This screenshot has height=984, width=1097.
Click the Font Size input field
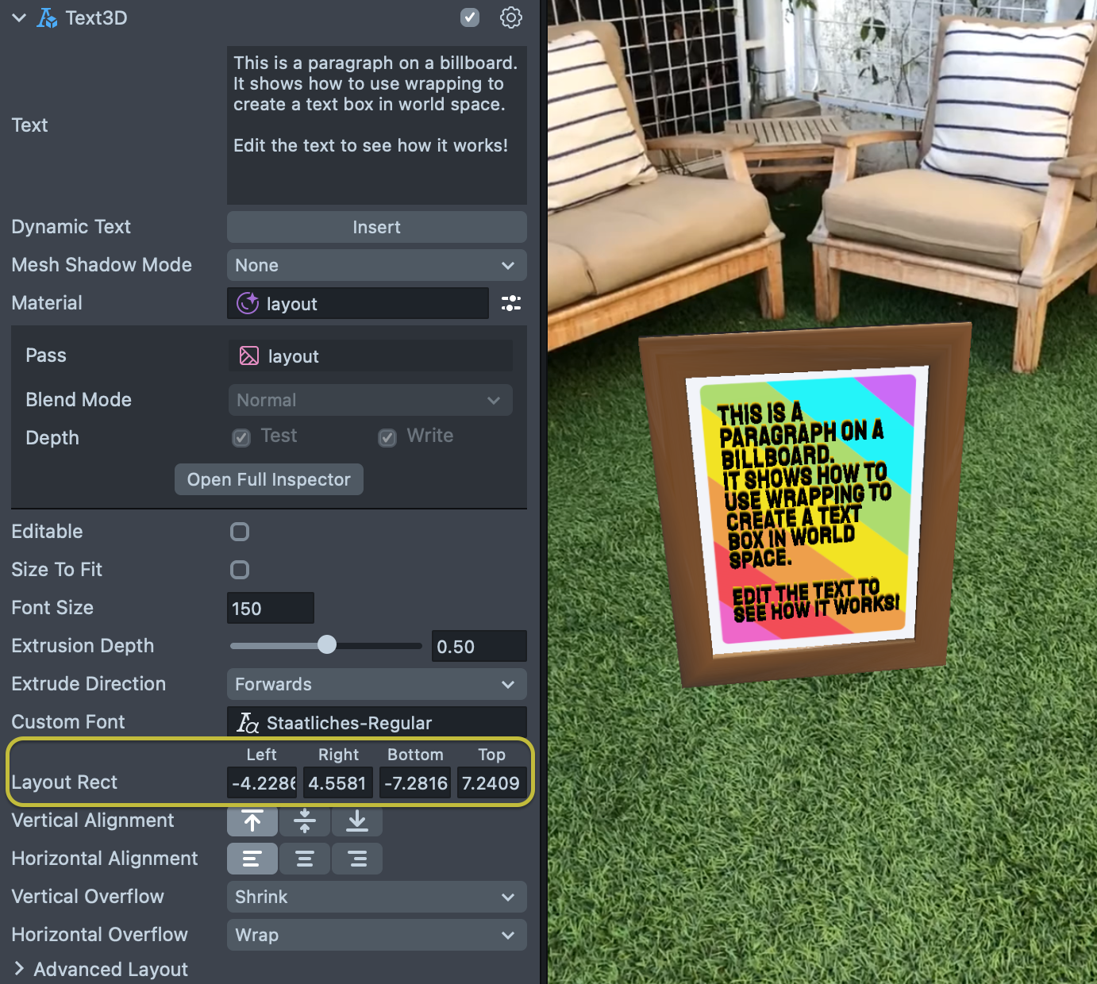(x=270, y=608)
